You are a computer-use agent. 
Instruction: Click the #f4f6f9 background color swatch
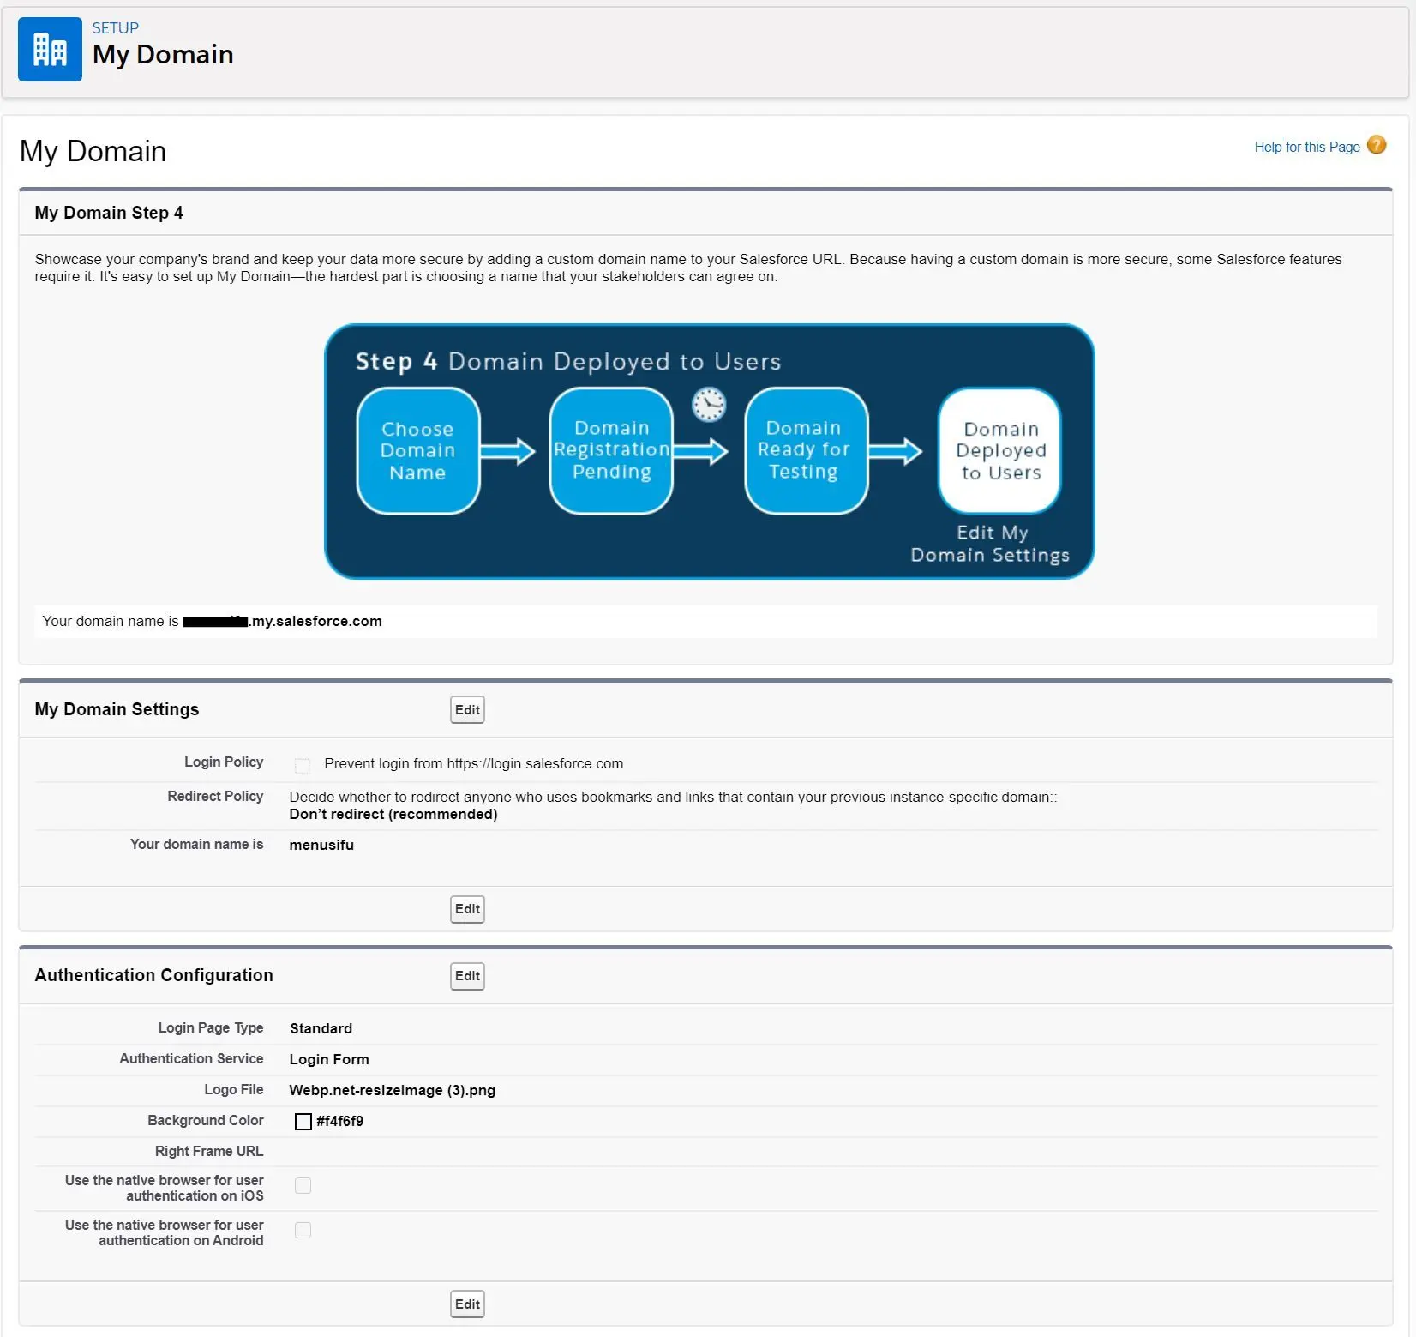303,1121
